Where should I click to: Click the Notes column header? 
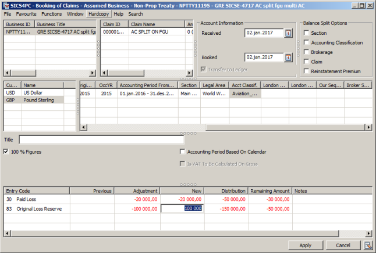pyautogui.click(x=332, y=191)
